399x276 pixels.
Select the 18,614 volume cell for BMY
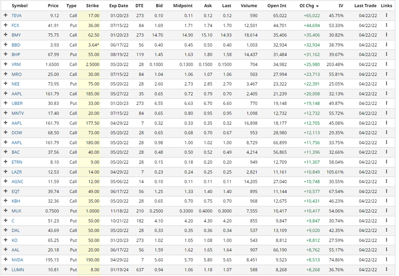[250, 35]
